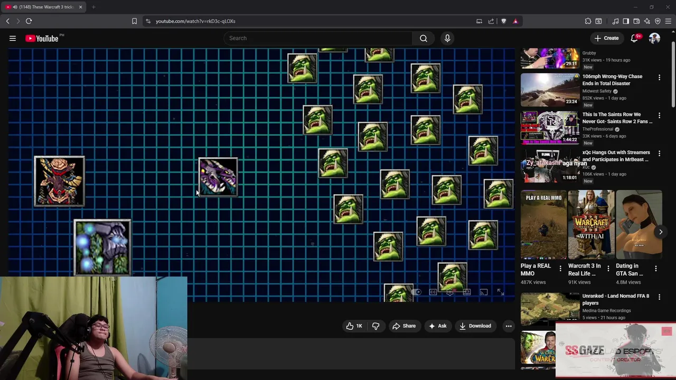Open xQc Hangs Out with Streamers title
Viewport: 676px width, 380px height.
pyautogui.click(x=616, y=156)
